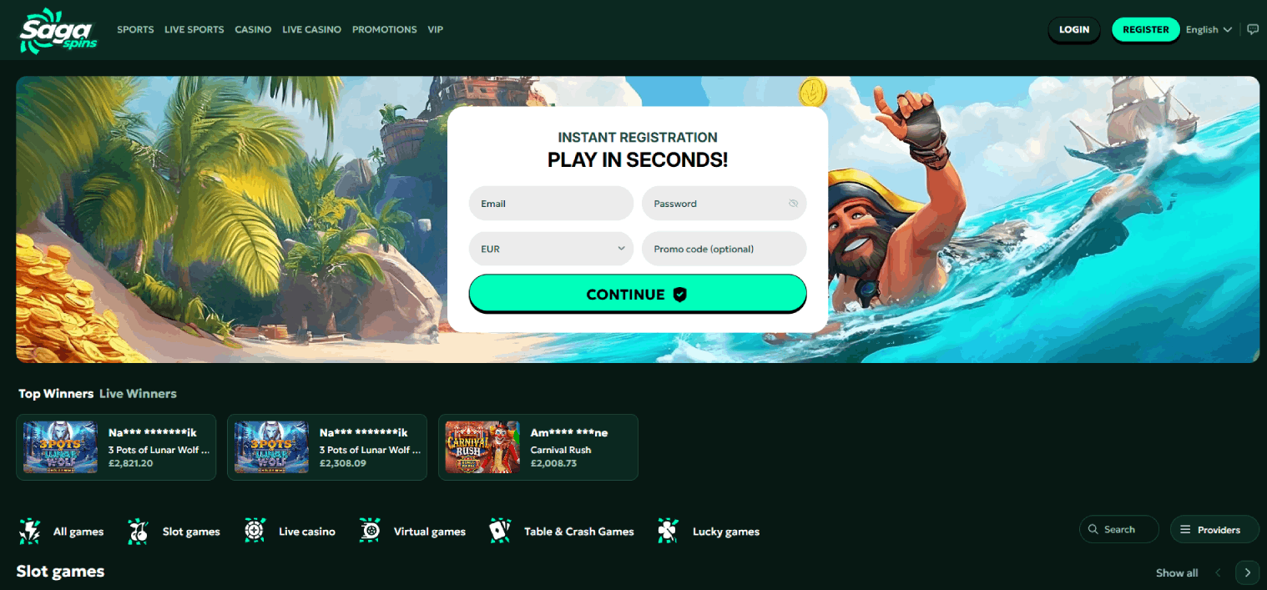The height and width of the screenshot is (590, 1267).
Task: Click the LOGIN button
Action: (x=1073, y=29)
